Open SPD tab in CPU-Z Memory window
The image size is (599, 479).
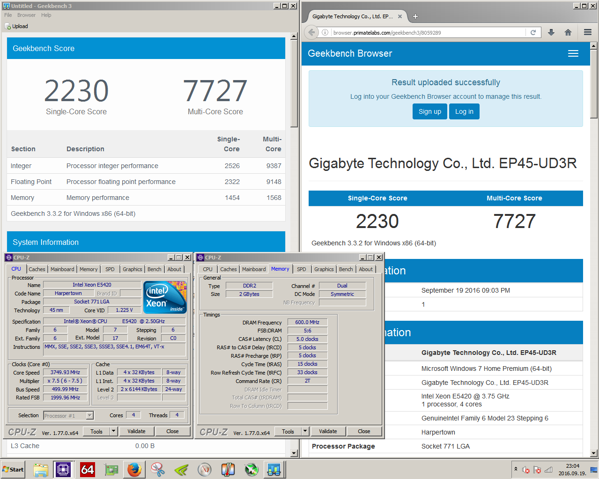[302, 269]
